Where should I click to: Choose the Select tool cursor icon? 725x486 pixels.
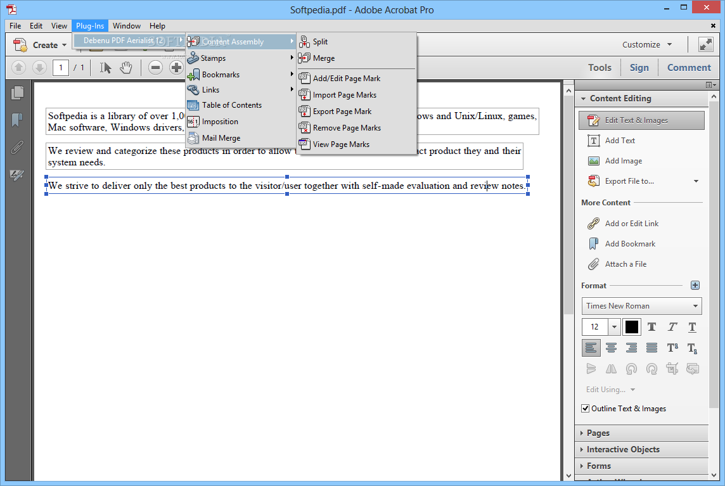(105, 68)
